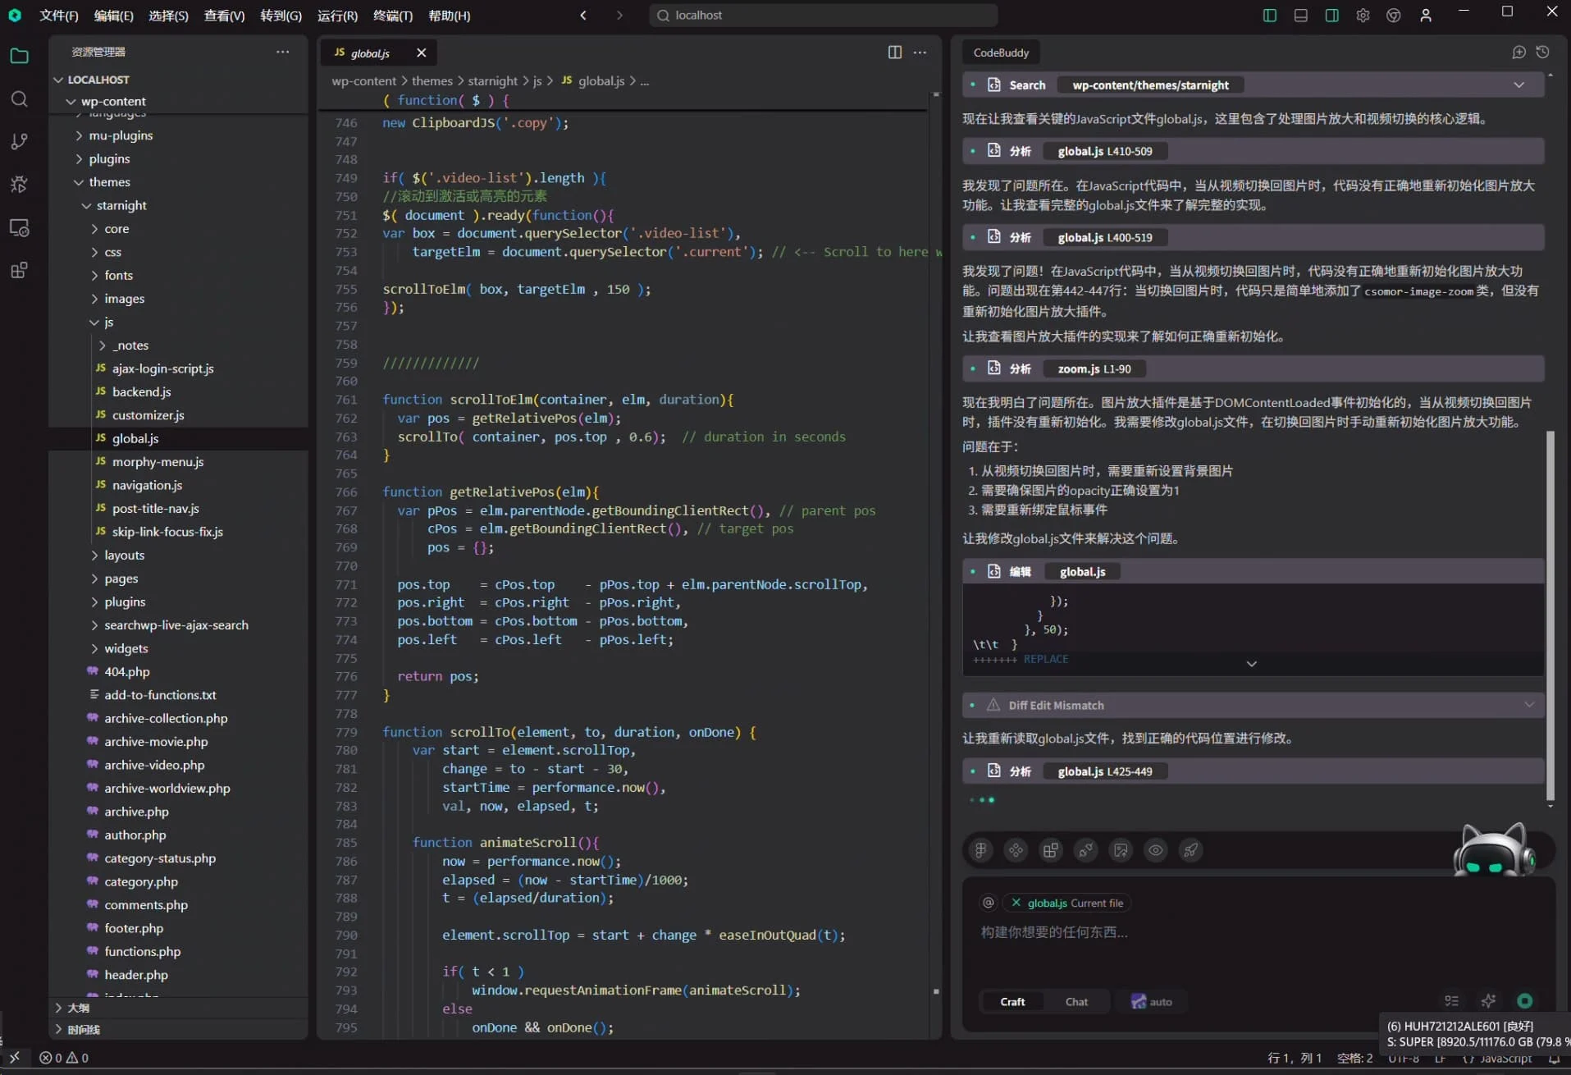Open the 编辑(E) menu
The height and width of the screenshot is (1075, 1571).
[113, 15]
